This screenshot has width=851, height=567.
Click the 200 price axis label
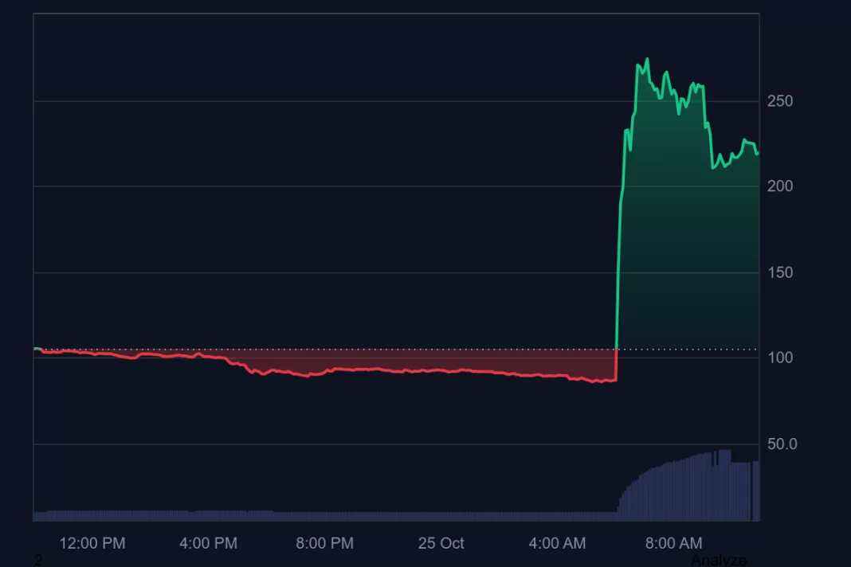(780, 186)
